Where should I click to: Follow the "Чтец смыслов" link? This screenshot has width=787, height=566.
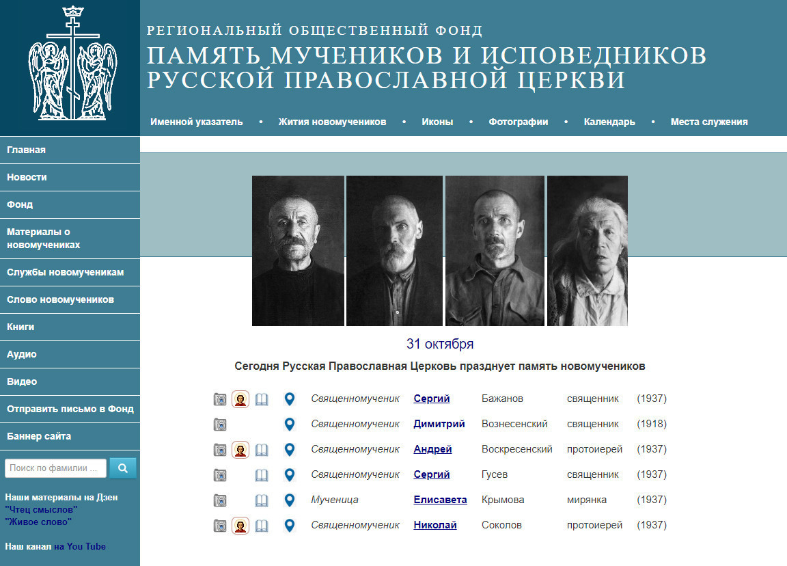[41, 510]
